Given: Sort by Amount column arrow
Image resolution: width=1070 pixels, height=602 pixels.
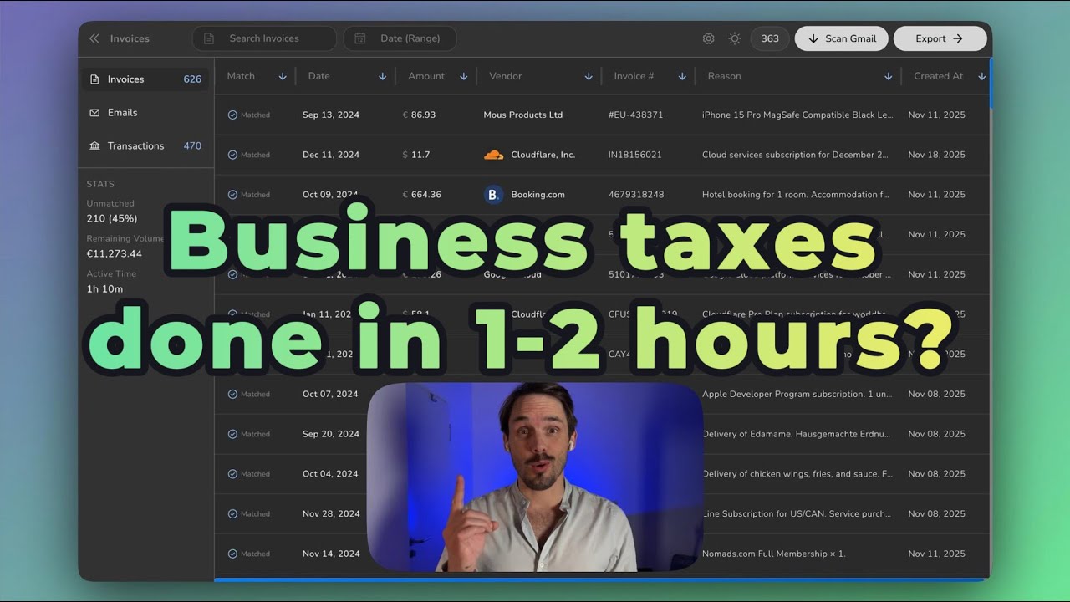Looking at the screenshot, I should (x=464, y=76).
